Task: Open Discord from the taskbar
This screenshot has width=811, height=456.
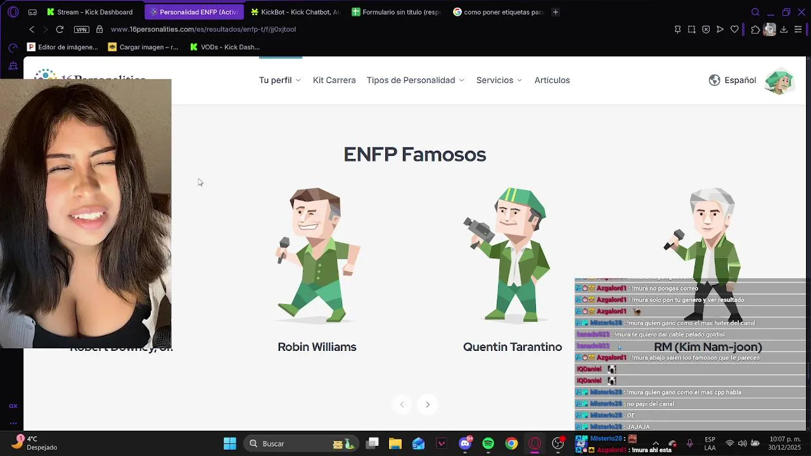Action: [x=465, y=443]
